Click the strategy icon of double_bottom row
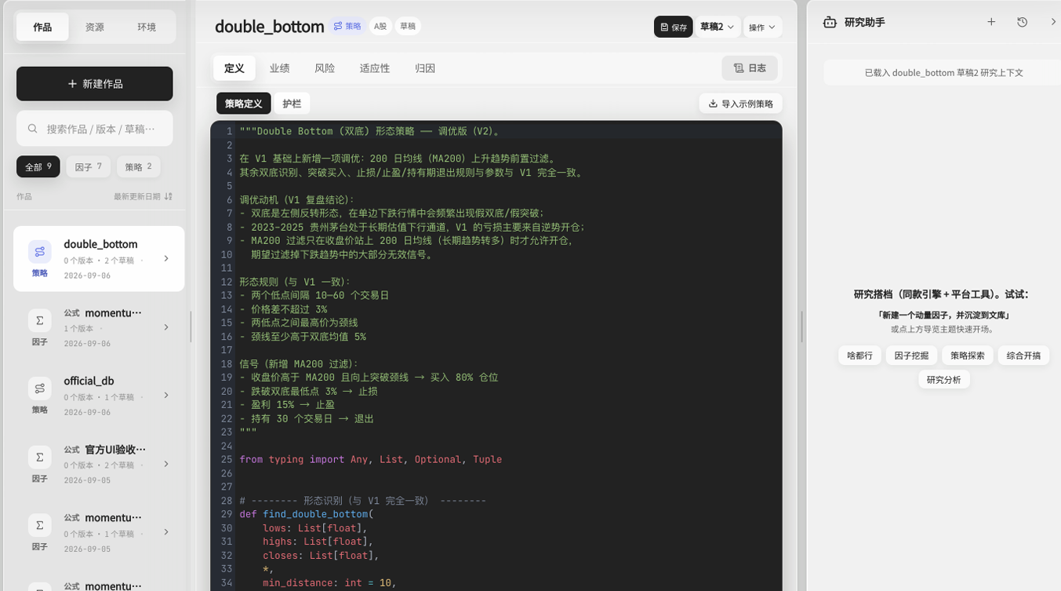1061x591 pixels. pos(39,251)
